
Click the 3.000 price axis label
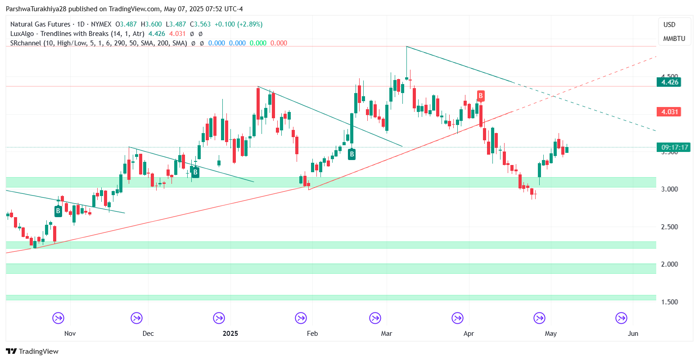click(x=670, y=189)
